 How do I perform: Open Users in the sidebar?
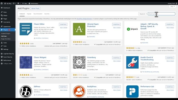(x=5, y=43)
